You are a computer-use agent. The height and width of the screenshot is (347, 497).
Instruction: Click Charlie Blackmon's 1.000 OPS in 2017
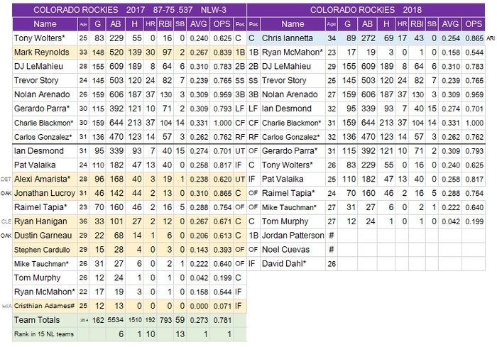[x=222, y=123]
